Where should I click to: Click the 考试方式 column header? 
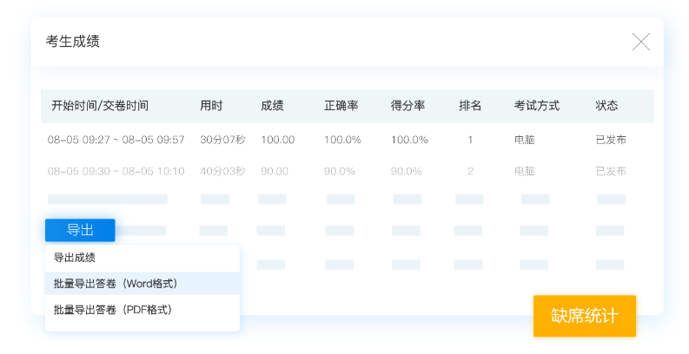(x=536, y=106)
